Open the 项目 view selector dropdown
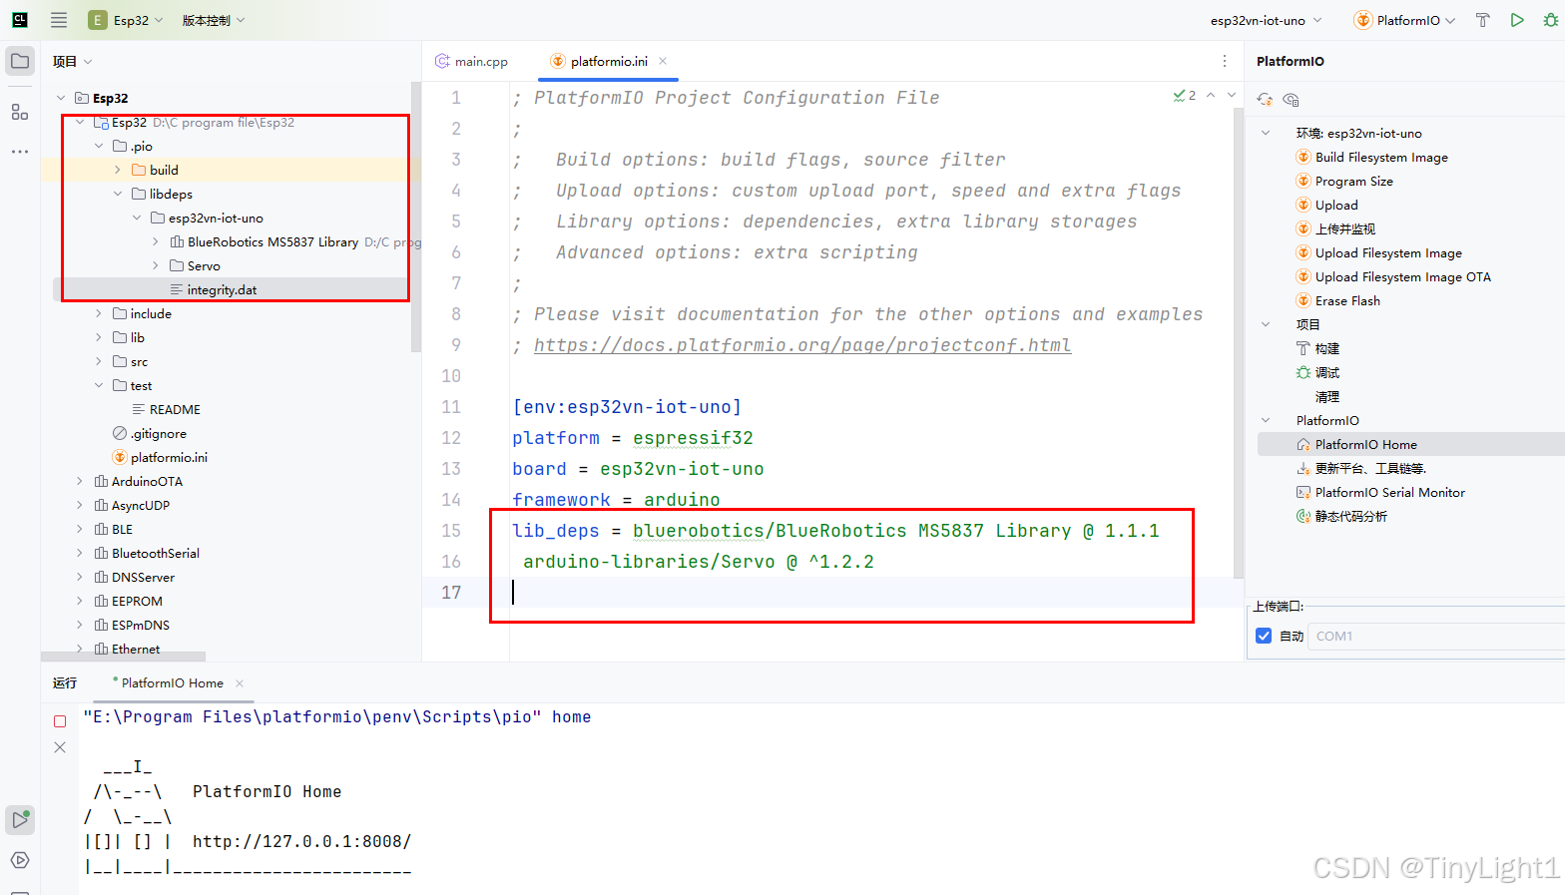This screenshot has height=895, width=1565. (x=73, y=62)
